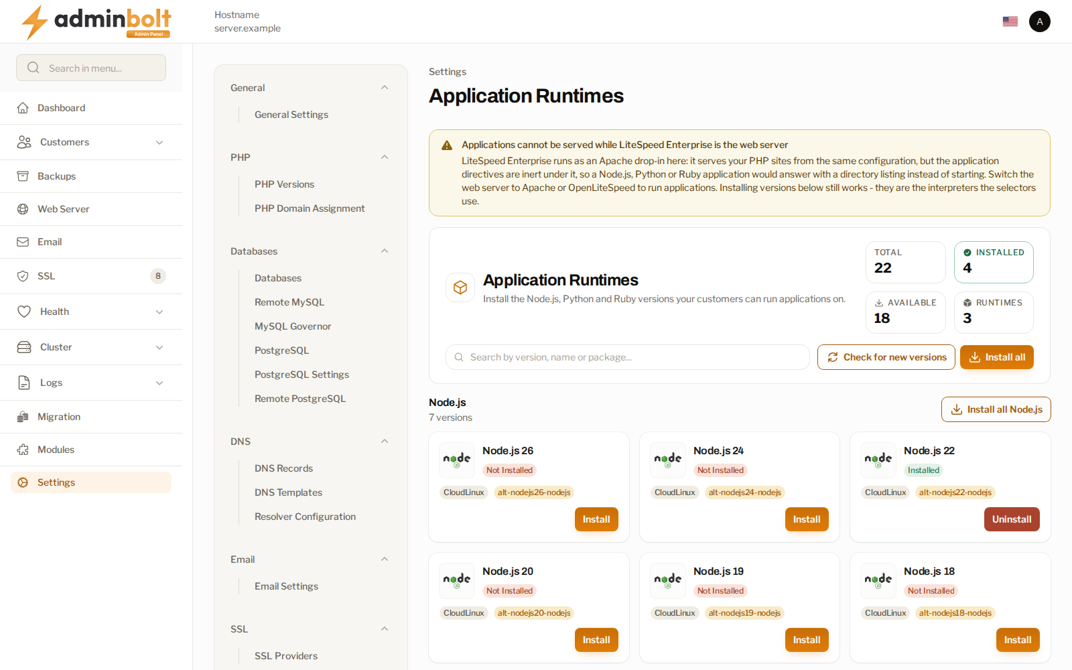Expand the Cluster sidebar menu
The height and width of the screenshot is (670, 1072).
tap(159, 347)
